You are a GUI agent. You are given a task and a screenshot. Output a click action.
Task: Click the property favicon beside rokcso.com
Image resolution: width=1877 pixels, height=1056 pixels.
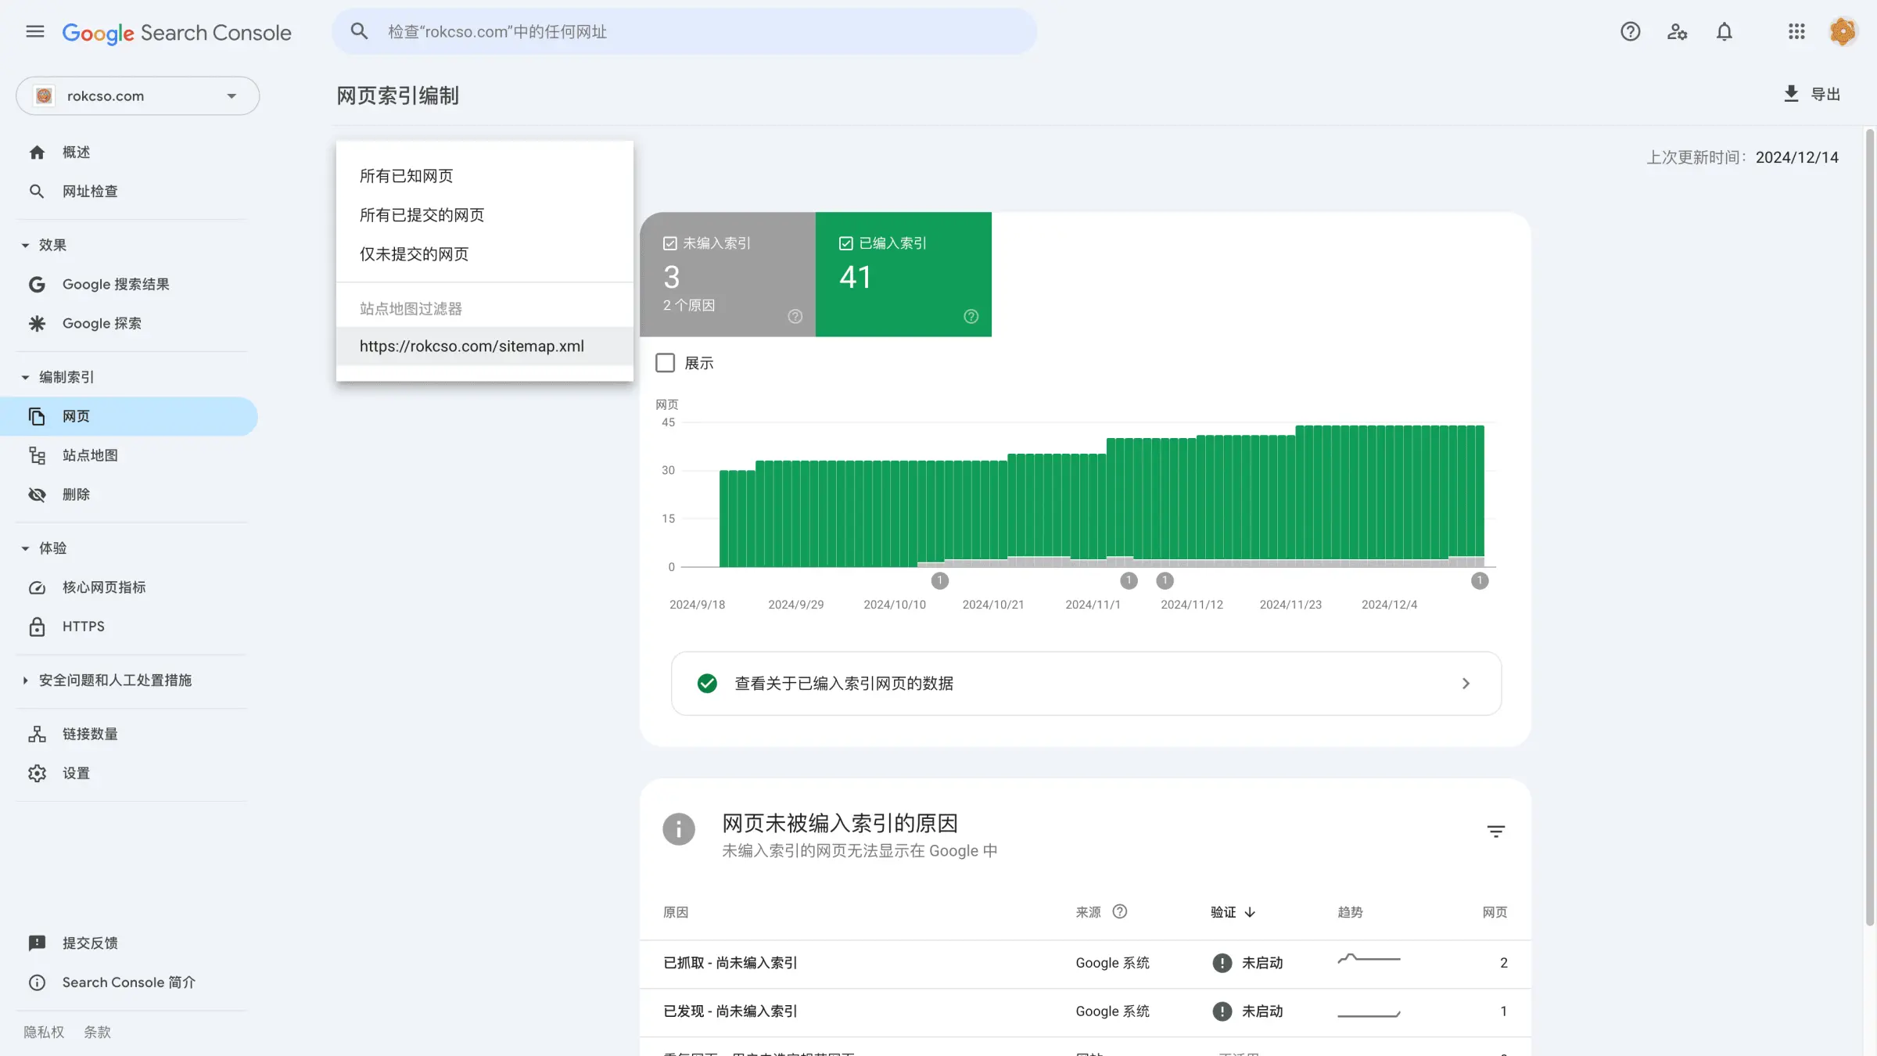45,95
